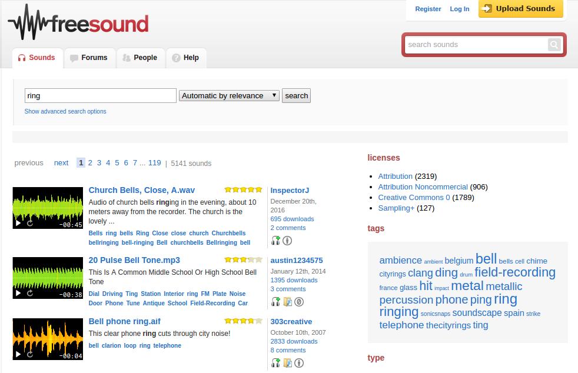Click '1395 downloads' link

click(294, 280)
